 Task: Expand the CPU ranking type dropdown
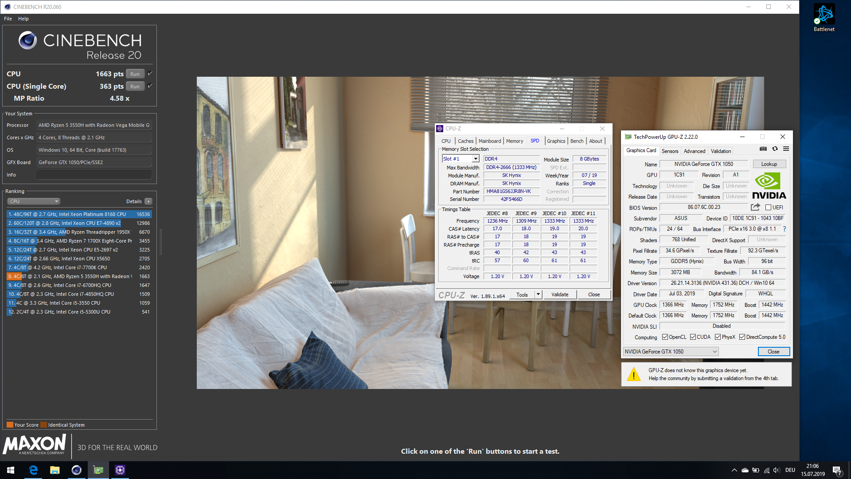point(34,201)
